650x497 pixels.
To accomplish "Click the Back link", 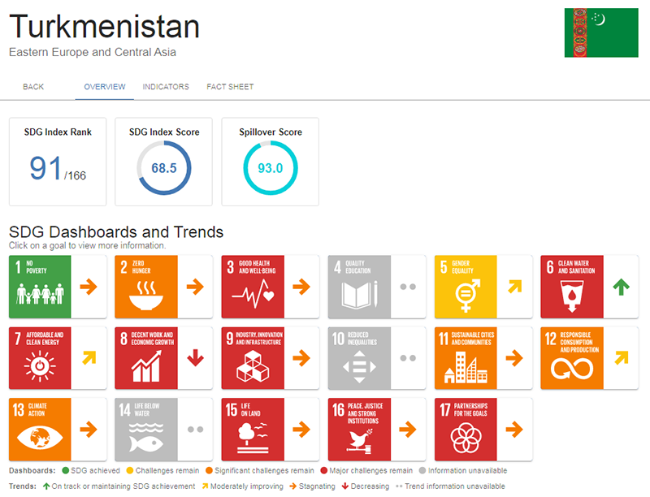I will coord(33,87).
